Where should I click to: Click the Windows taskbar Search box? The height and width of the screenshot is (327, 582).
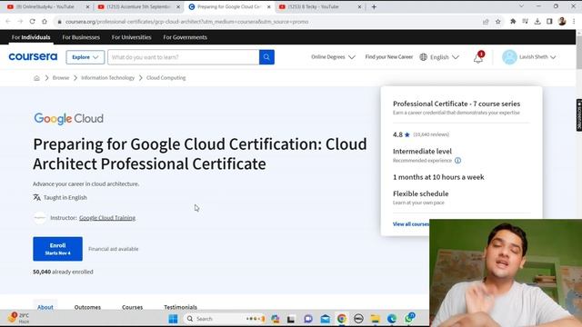(225, 319)
